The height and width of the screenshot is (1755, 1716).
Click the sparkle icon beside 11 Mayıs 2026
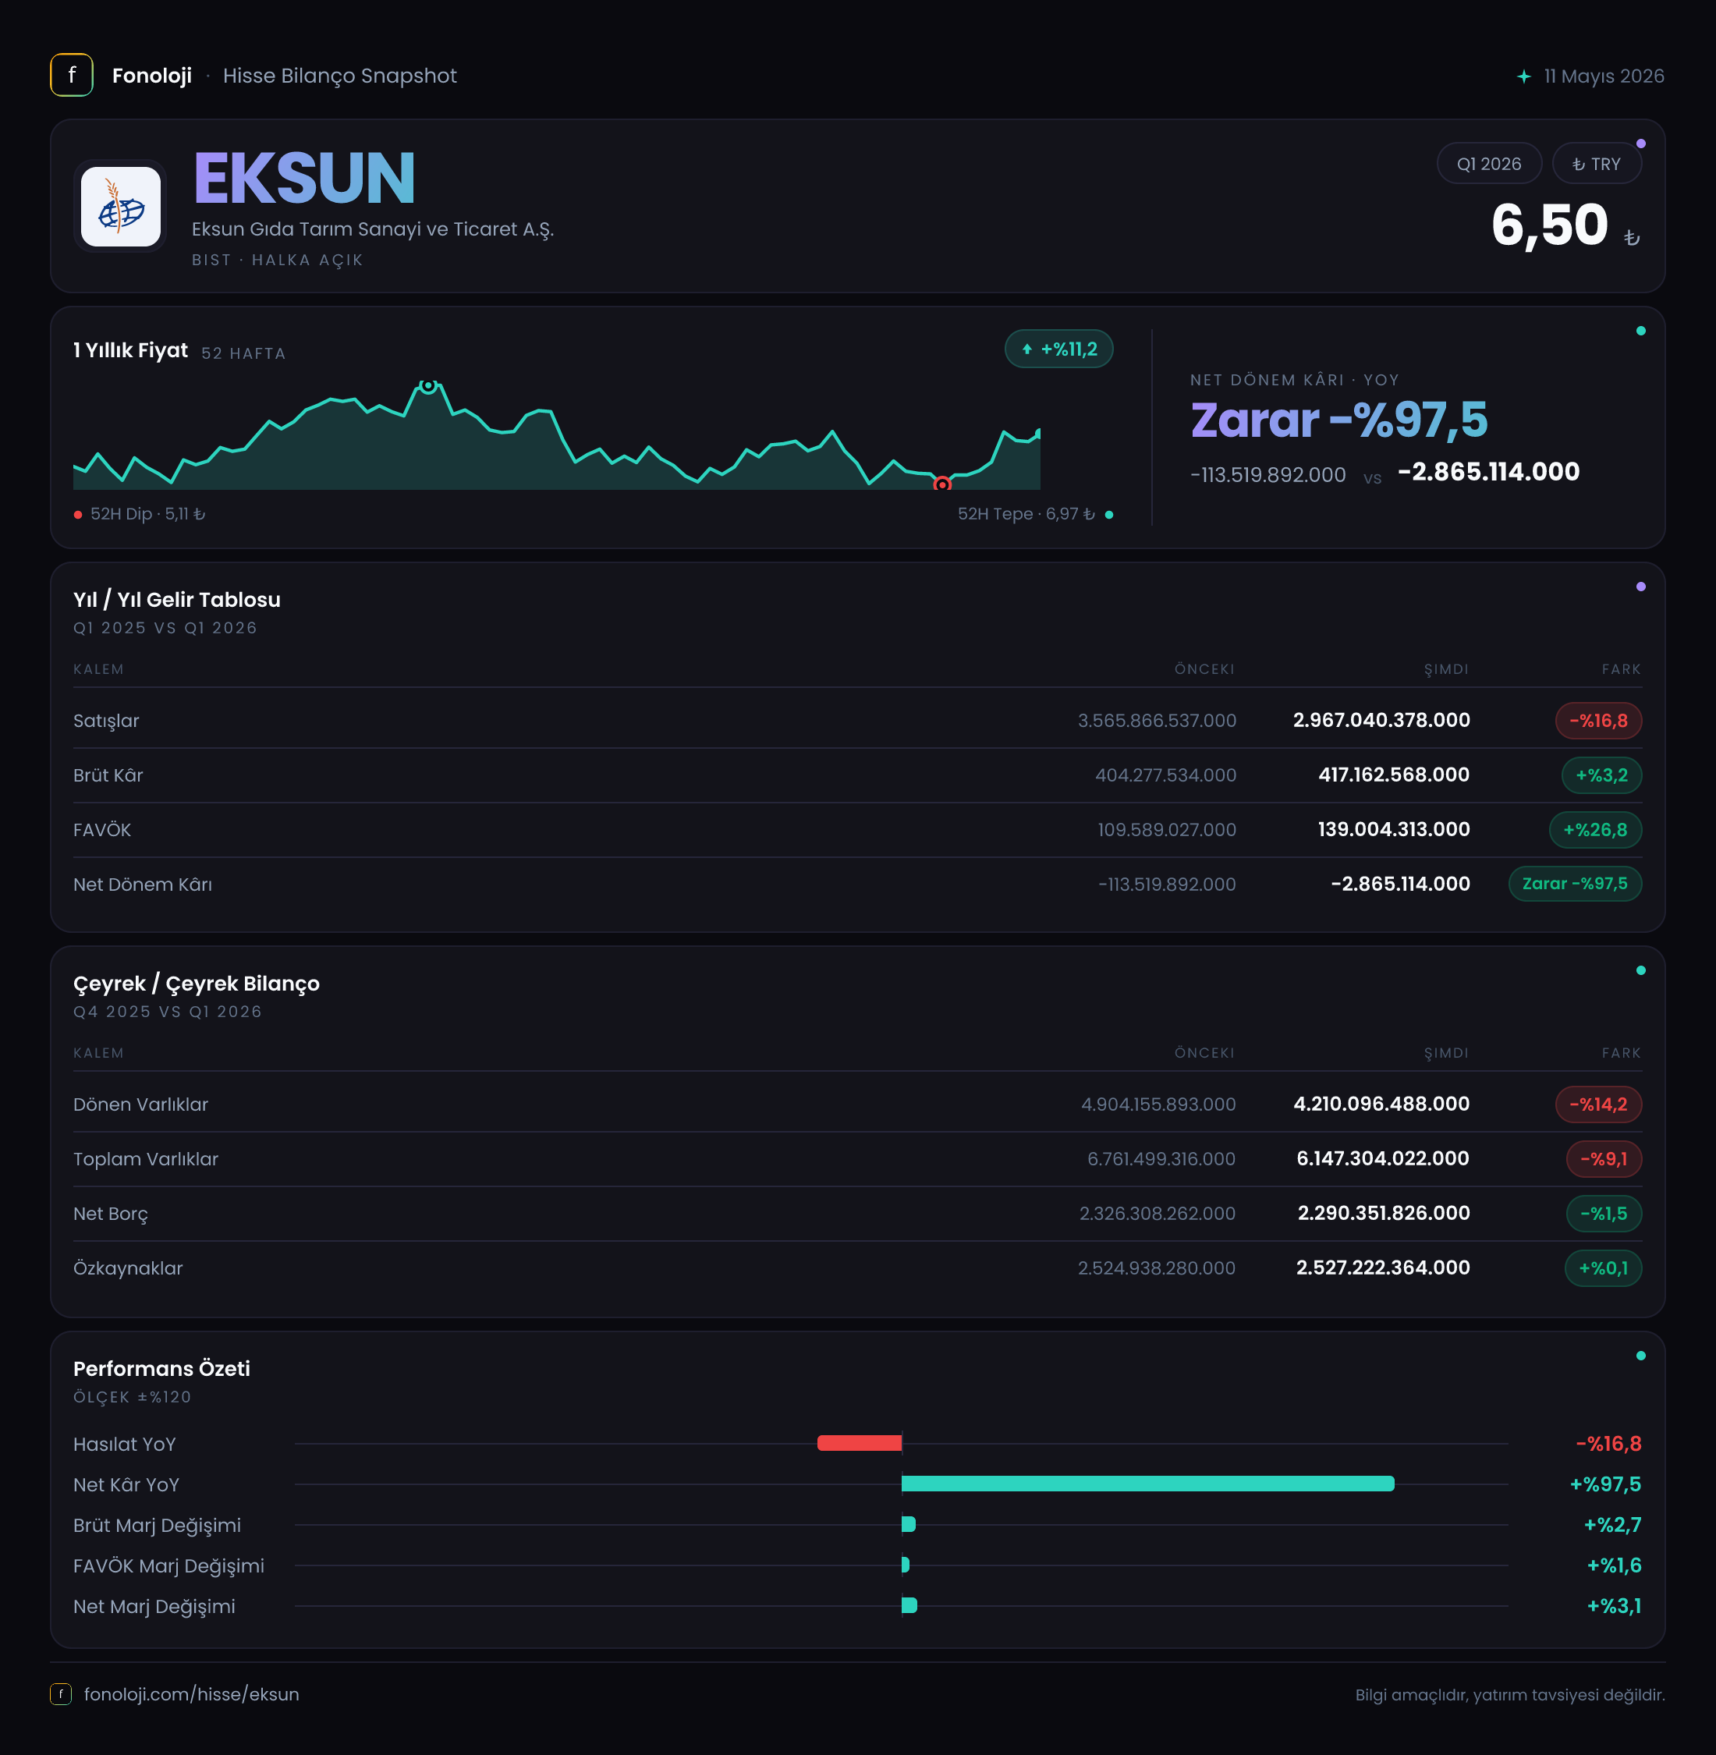[1524, 76]
